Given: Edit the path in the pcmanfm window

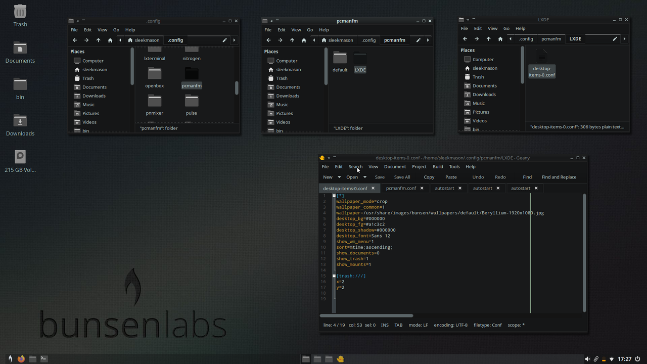Looking at the screenshot, I should point(418,40).
